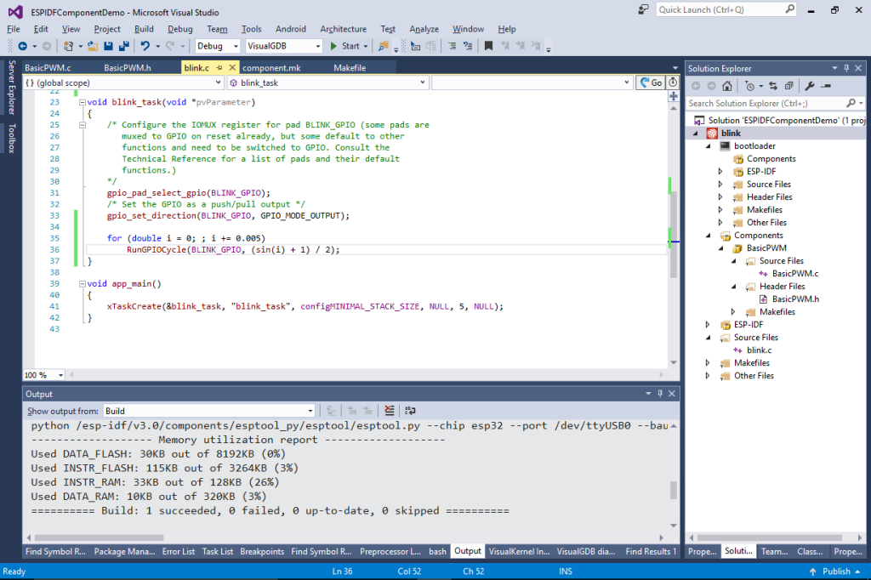This screenshot has width=871, height=580.
Task: Click the Output horizontal scrollbar thumb
Action: coord(99,537)
